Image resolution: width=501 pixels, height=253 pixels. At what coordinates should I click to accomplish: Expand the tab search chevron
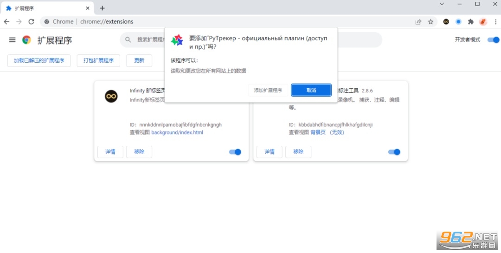coord(442,4)
